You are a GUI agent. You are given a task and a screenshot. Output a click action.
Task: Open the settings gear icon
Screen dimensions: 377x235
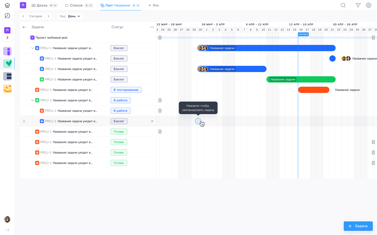pos(369,5)
